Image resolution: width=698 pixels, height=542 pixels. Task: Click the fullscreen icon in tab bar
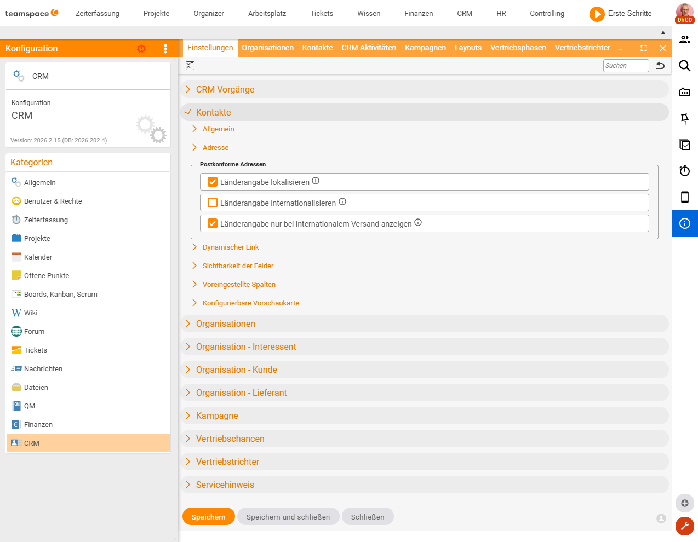pos(644,48)
